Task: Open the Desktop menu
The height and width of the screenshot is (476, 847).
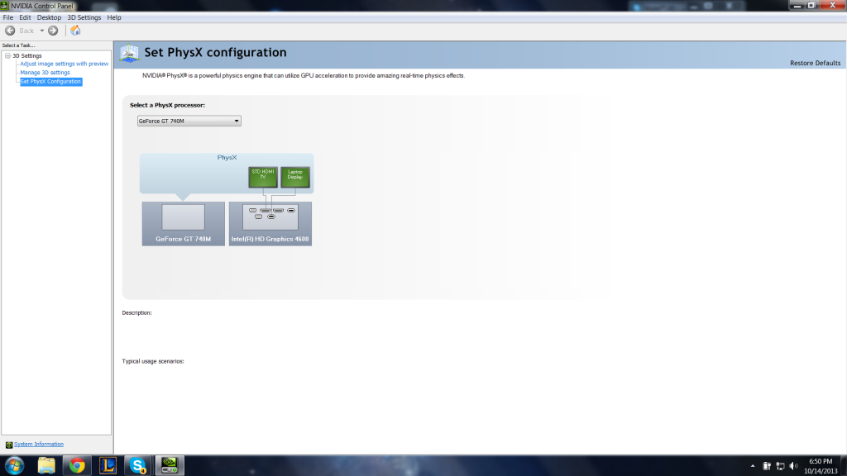Action: (x=49, y=17)
